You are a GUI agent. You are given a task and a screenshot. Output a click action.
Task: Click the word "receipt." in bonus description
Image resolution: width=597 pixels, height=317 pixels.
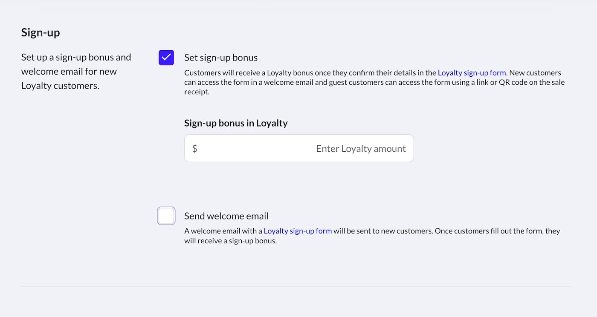(197, 92)
